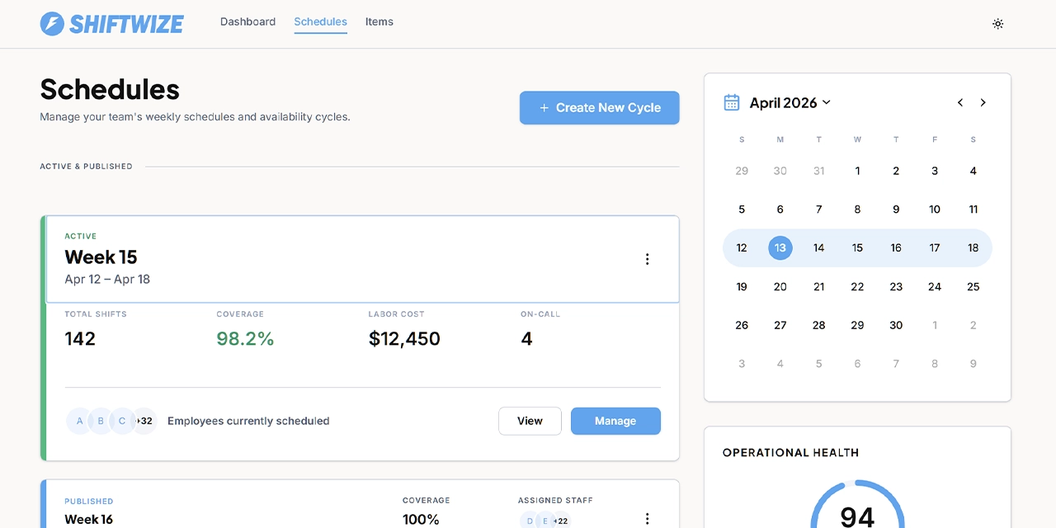Select the Schedules navigation tab
Viewport: 1056px width, 528px height.
pos(320,21)
